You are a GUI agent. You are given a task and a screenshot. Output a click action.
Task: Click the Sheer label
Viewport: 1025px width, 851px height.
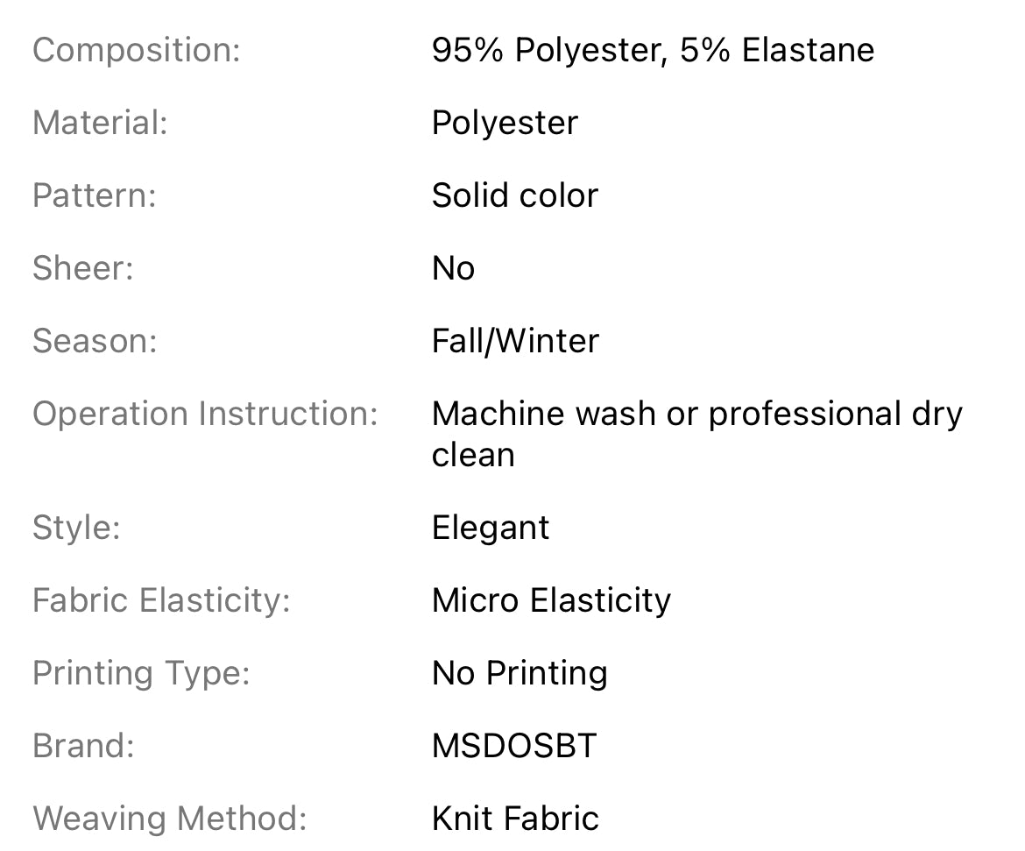pos(82,268)
